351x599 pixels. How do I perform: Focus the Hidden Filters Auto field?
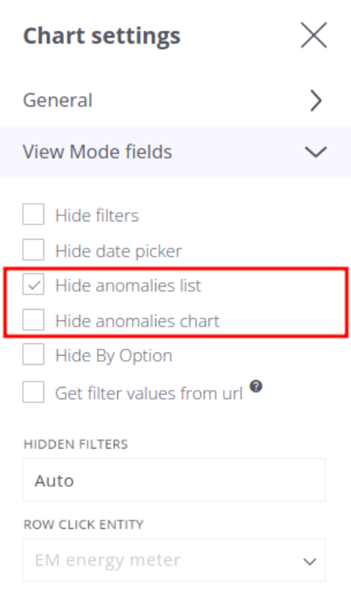click(x=174, y=480)
